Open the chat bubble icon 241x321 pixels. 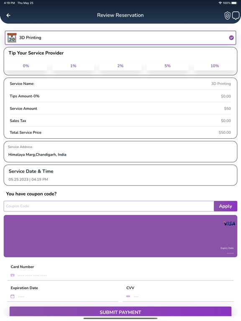tap(236, 15)
